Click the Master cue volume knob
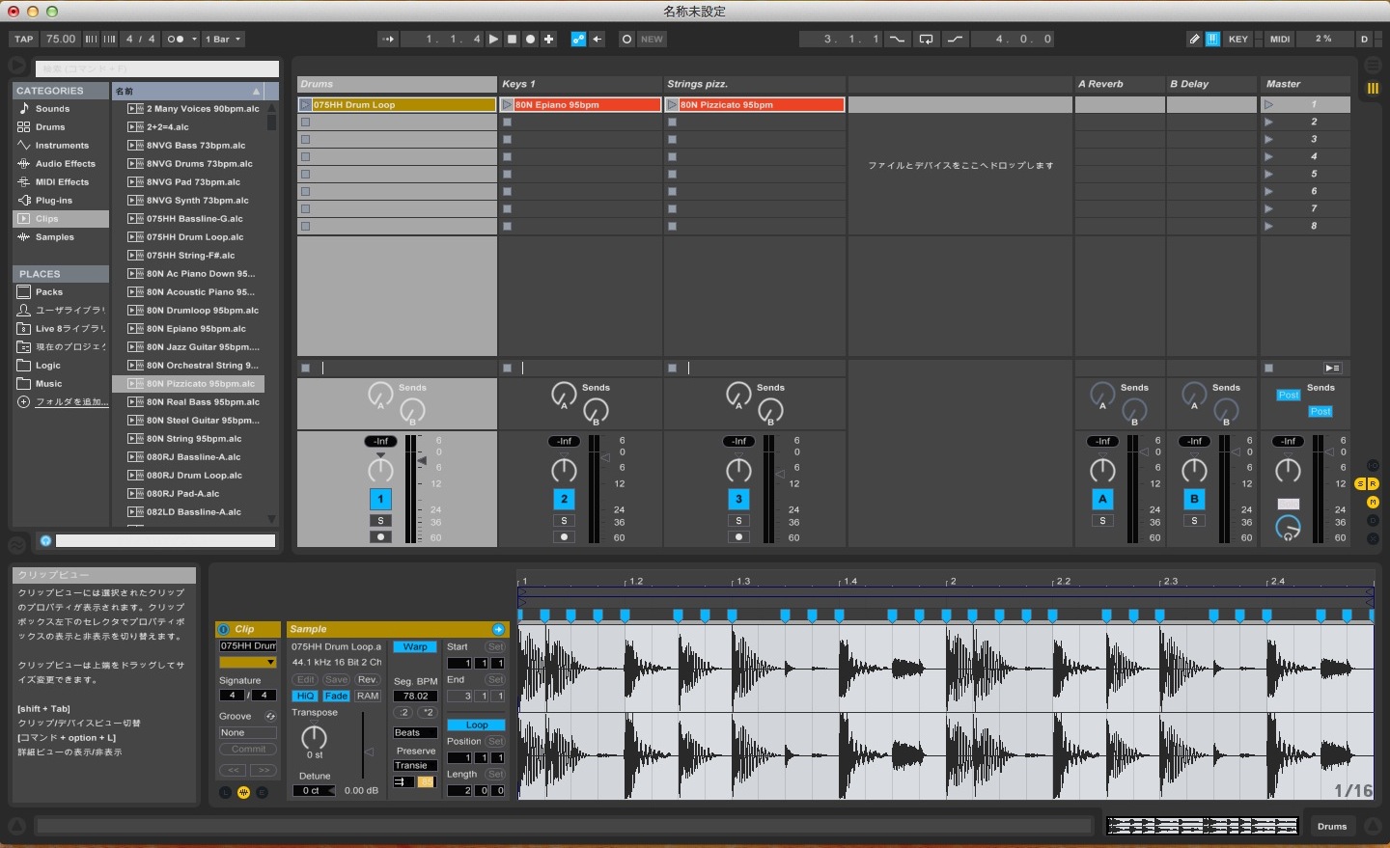Screen dimensions: 1390x848 point(1288,528)
